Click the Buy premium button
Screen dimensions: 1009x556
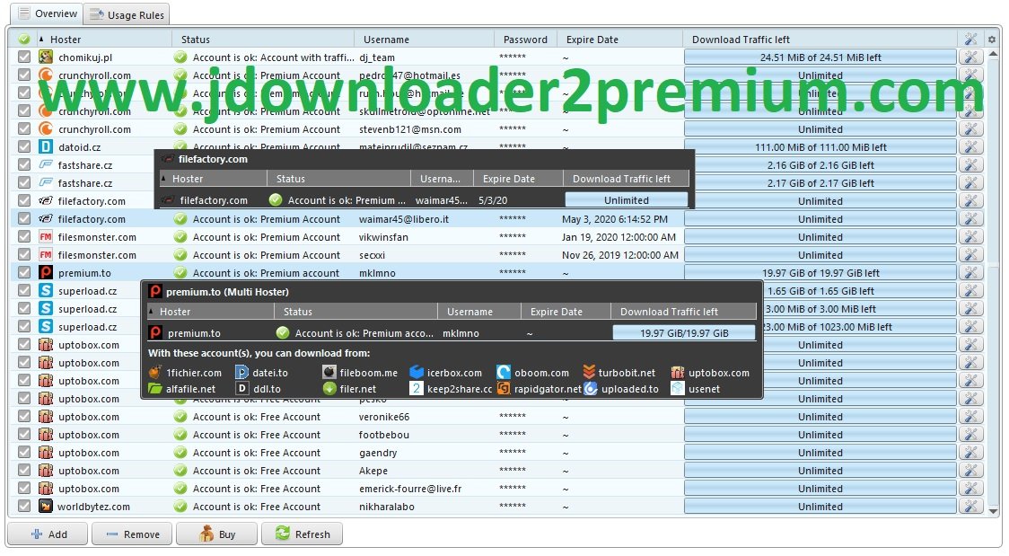(x=217, y=534)
